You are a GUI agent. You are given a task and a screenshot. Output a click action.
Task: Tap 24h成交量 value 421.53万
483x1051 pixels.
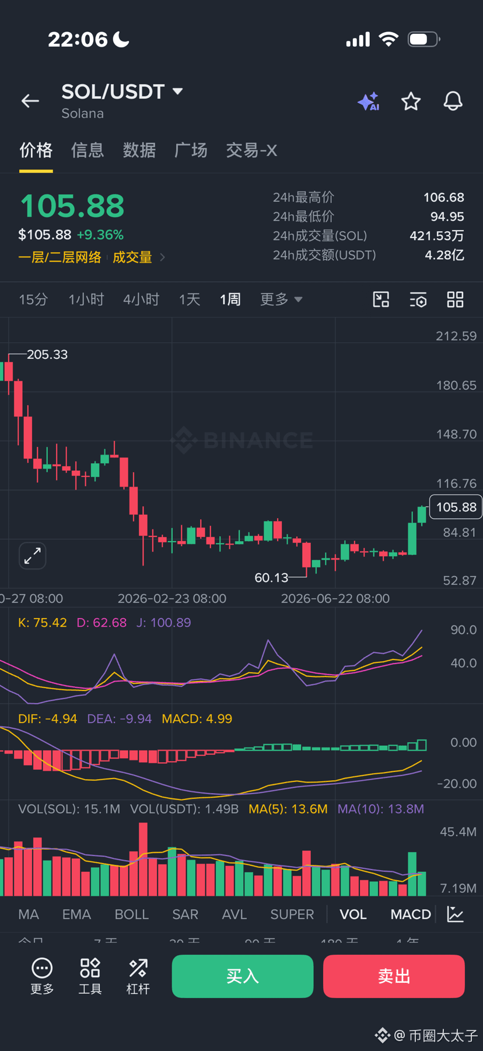437,236
